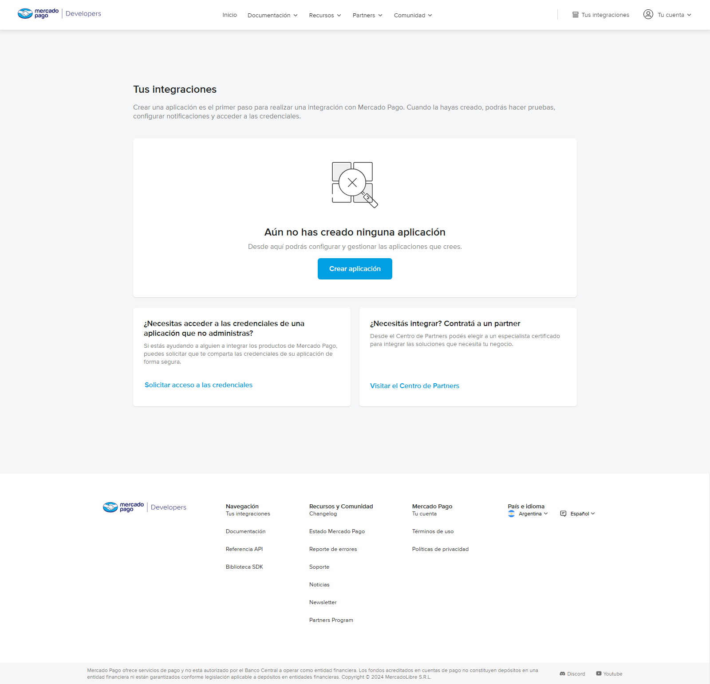This screenshot has height=684, width=710.
Task: Open Referencia API footer link
Action: [244, 549]
